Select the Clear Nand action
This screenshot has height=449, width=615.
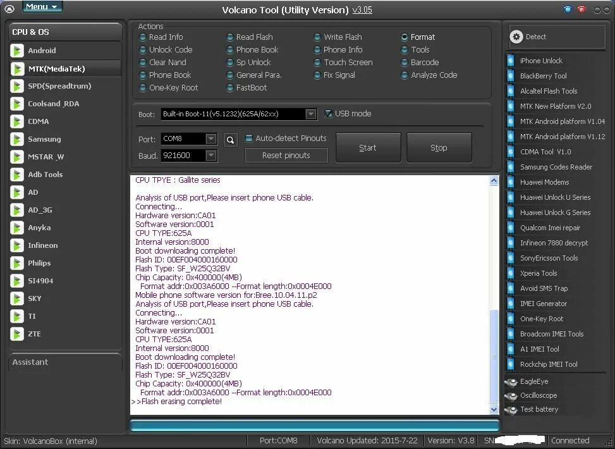[x=163, y=63]
